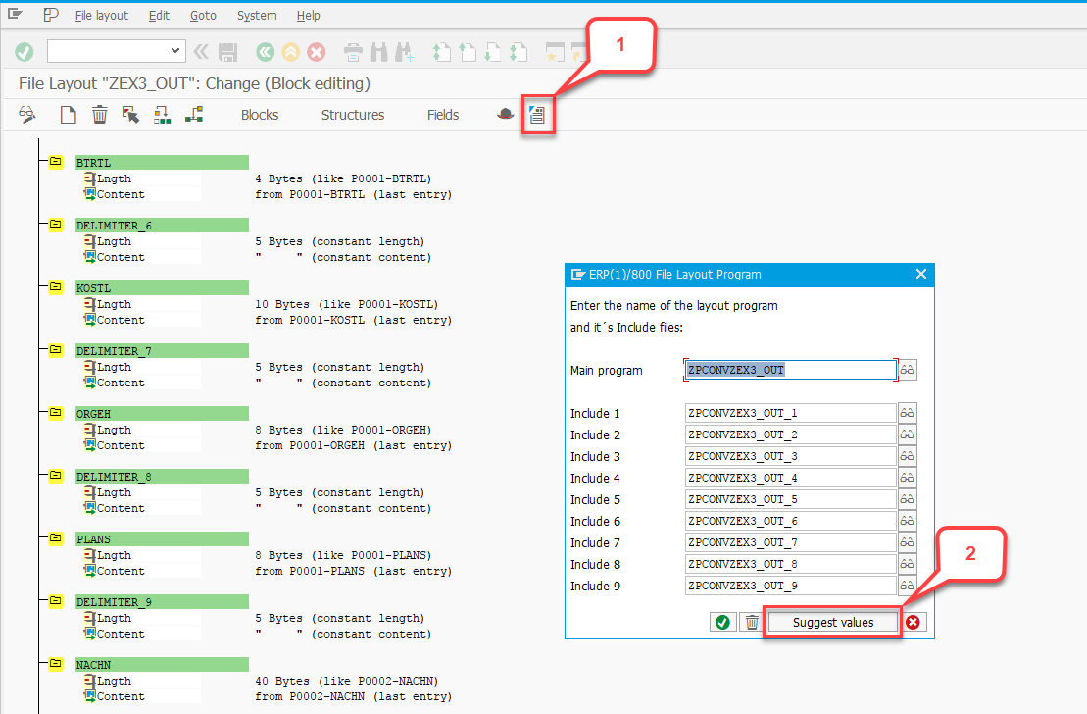Click the glasses icon beside Include 2
The height and width of the screenshot is (714, 1087).
908,434
